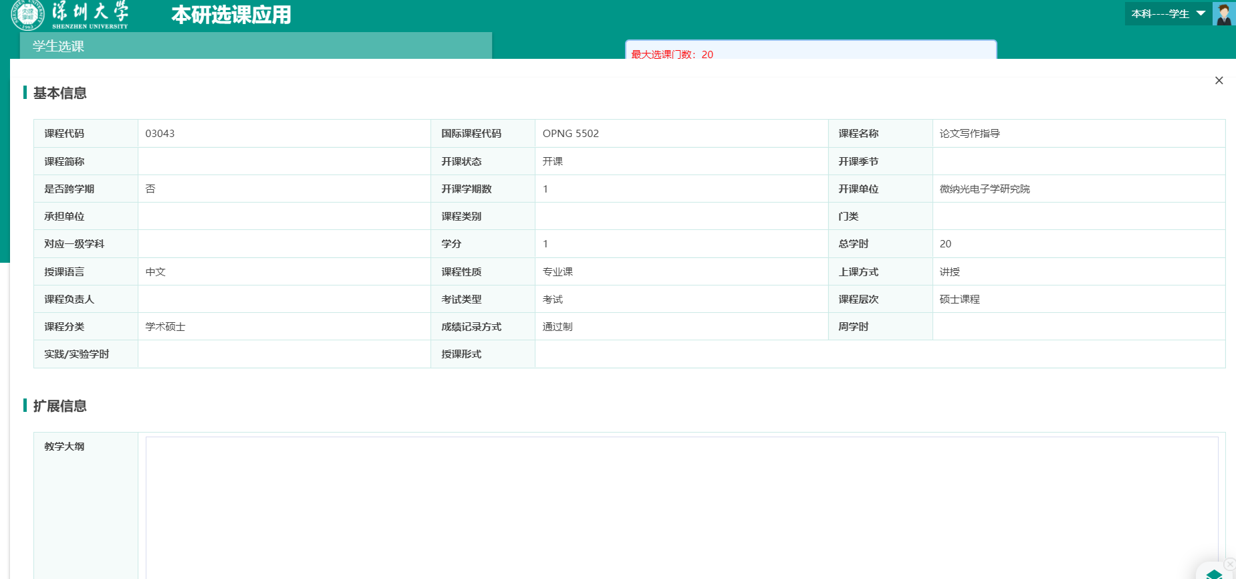This screenshot has width=1236, height=579.
Task: Click the 课程层次 value 硕士课程
Action: click(x=959, y=300)
